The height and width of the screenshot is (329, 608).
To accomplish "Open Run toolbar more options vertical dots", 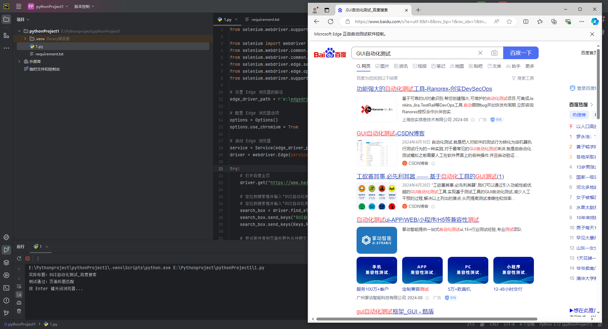I will click(38, 258).
